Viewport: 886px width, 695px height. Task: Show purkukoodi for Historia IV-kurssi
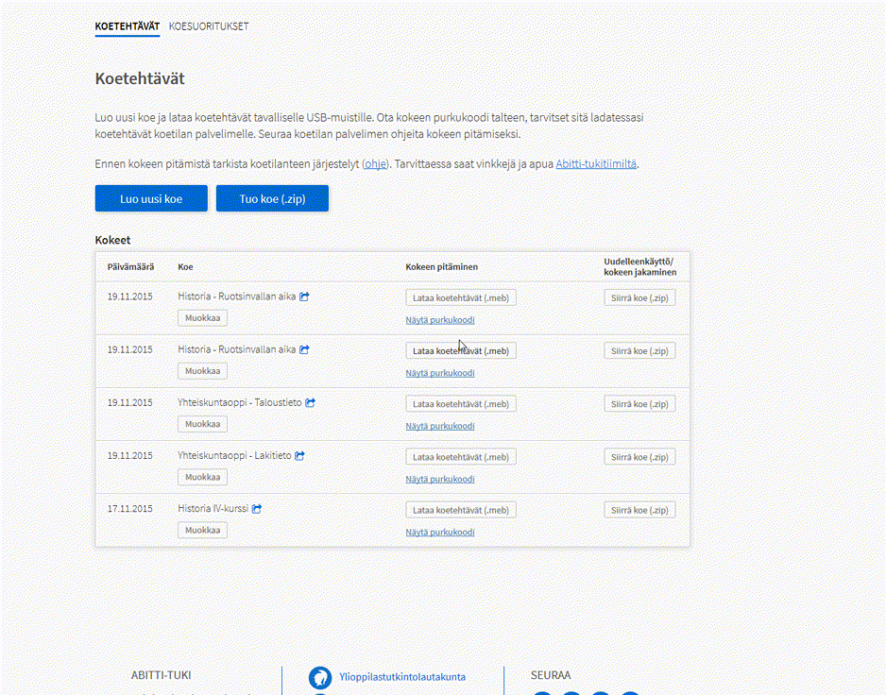[440, 533]
